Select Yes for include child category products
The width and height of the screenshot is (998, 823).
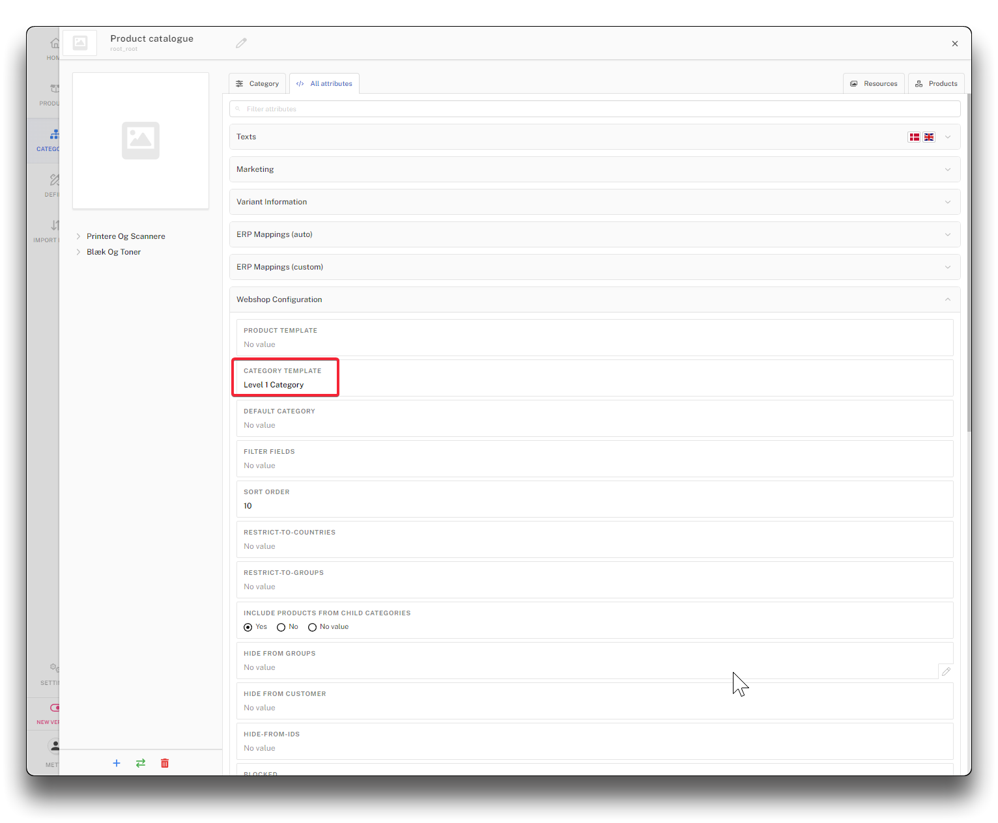[248, 627]
